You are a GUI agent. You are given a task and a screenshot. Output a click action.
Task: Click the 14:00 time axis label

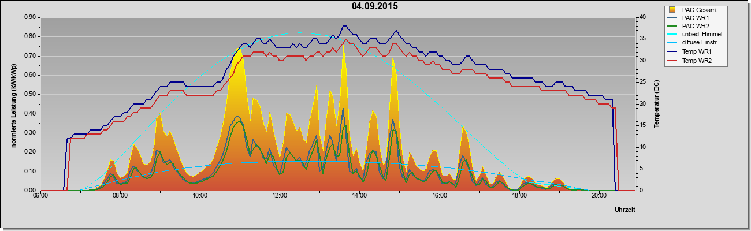[359, 196]
